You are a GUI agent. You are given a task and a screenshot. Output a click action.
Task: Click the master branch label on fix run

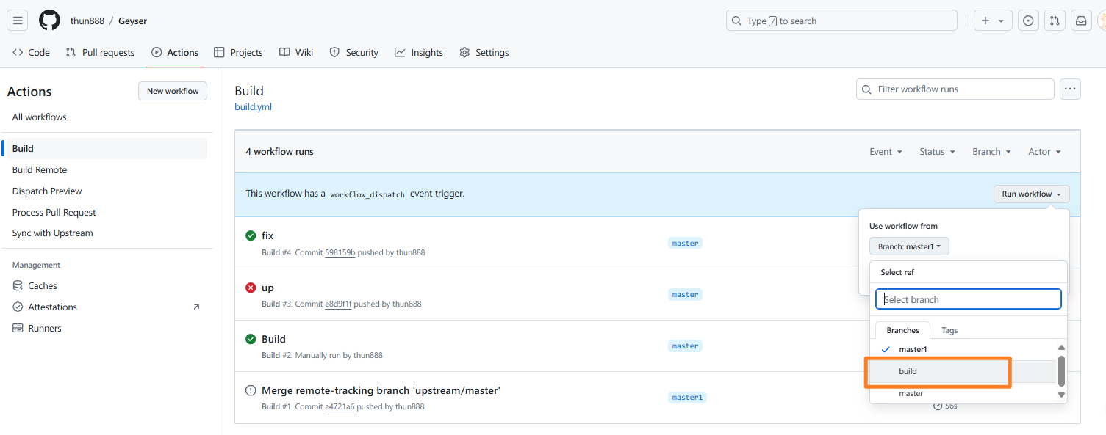click(685, 243)
